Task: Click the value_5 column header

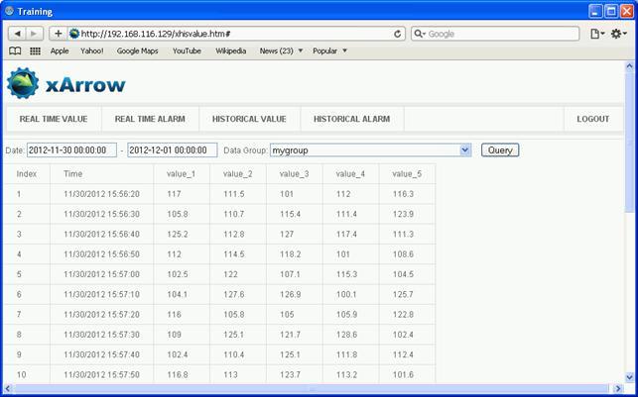Action: coord(407,173)
